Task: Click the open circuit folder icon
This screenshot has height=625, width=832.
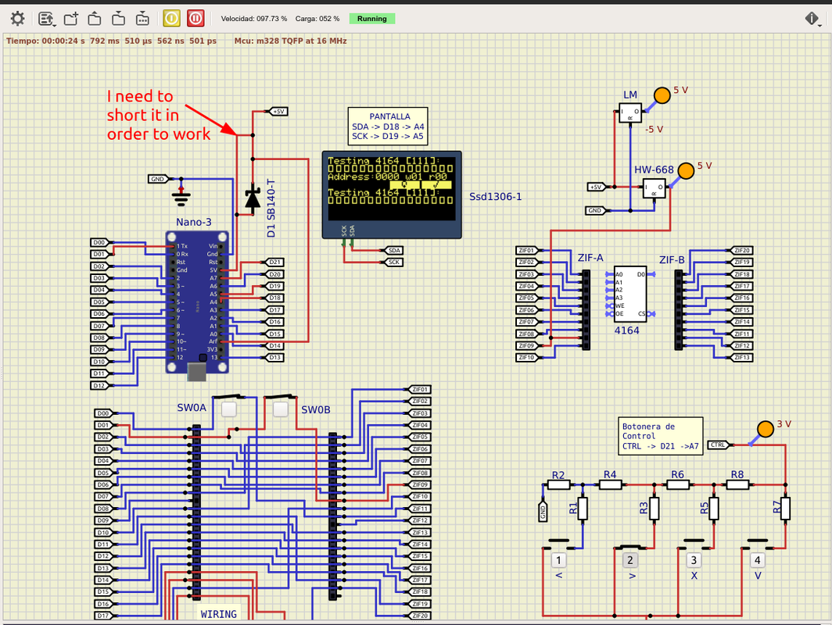Action: (x=95, y=19)
